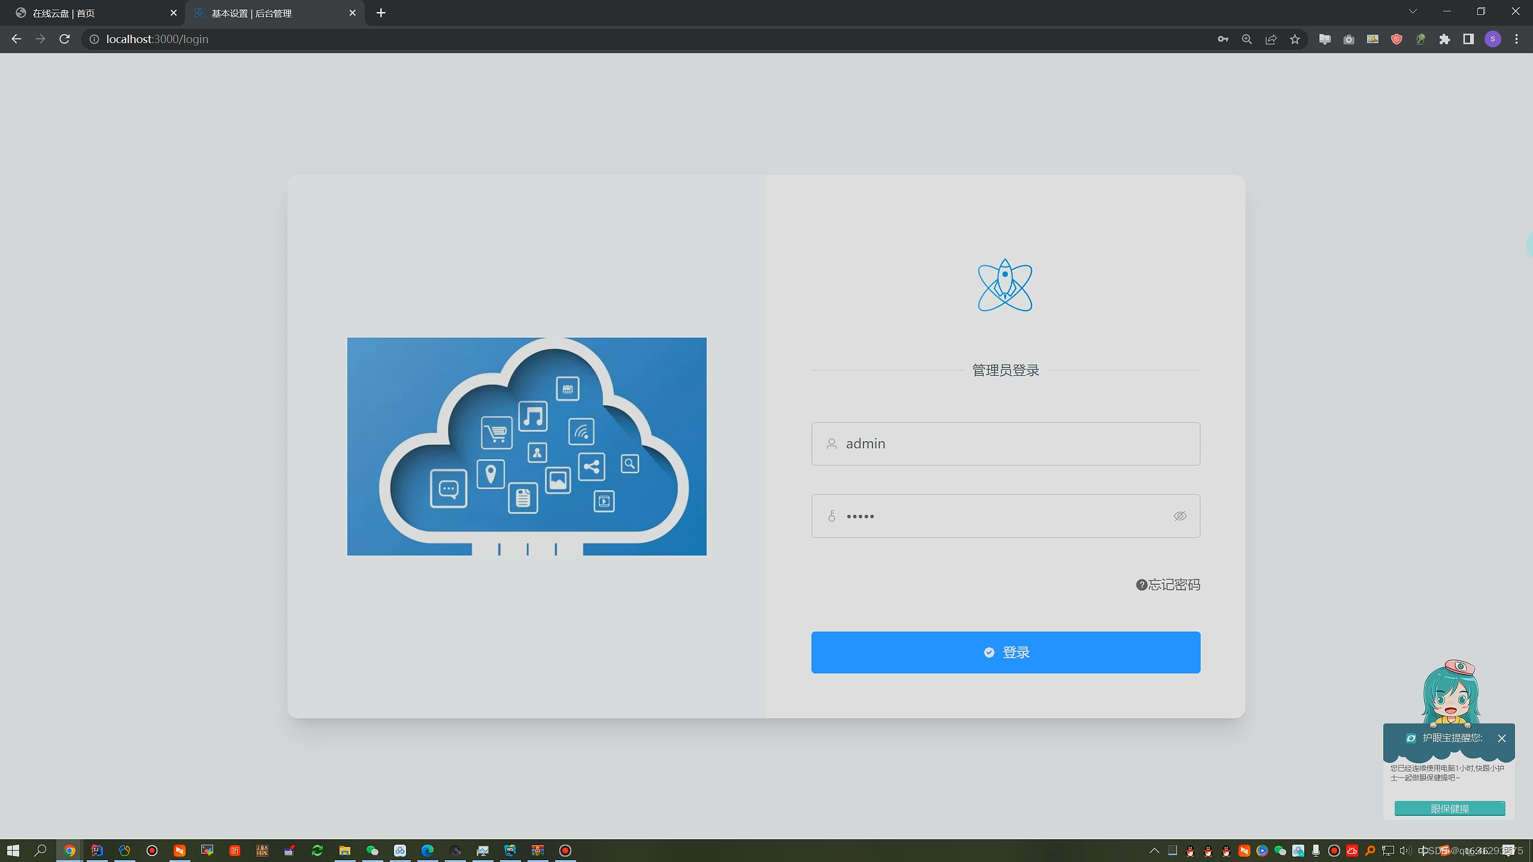
Task: Click the ad-block shield extension icon
Action: click(1396, 39)
